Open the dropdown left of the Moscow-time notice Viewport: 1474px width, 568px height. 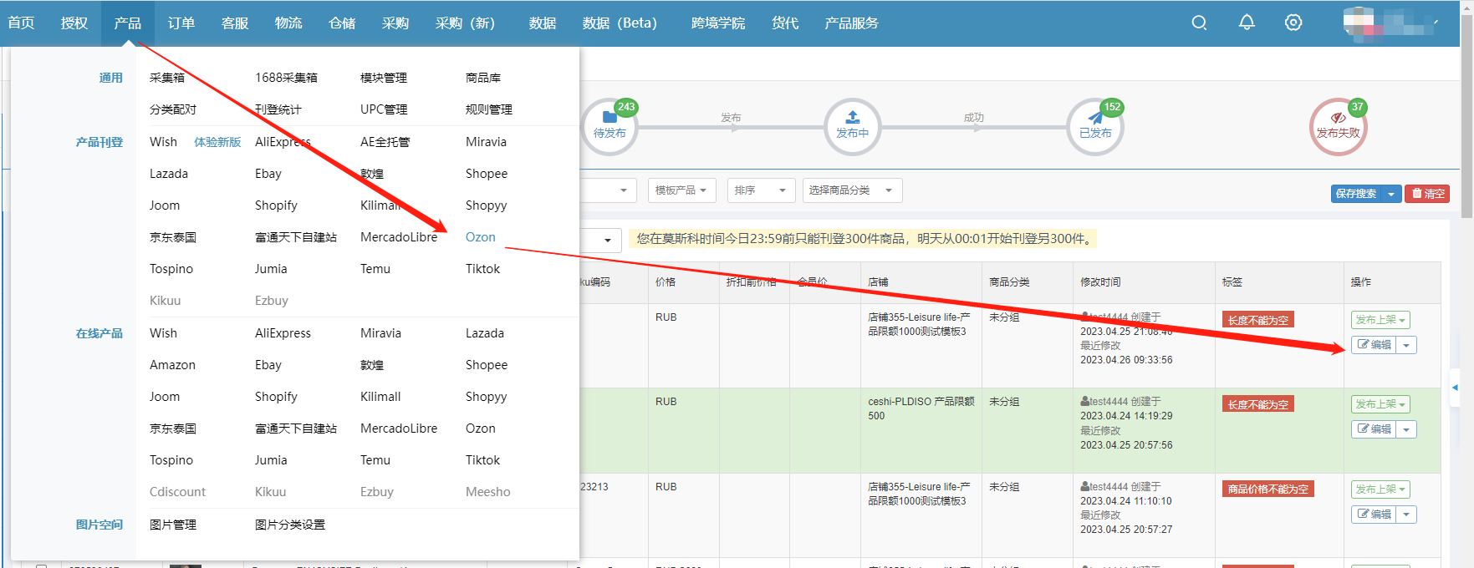(601, 241)
